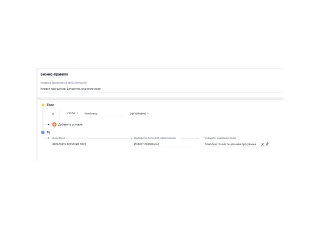Viewport: 320px width, 229px height.
Task: Click the blue square icon beside То
Action: tap(43, 132)
